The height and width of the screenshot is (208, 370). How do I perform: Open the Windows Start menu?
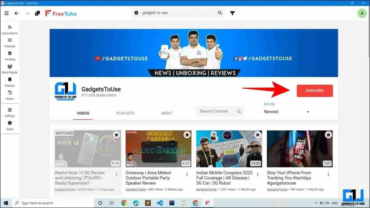click(x=6, y=203)
